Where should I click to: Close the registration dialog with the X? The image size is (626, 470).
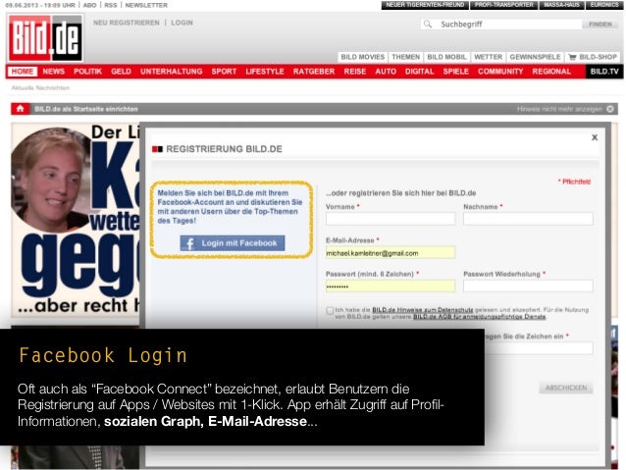[595, 137]
